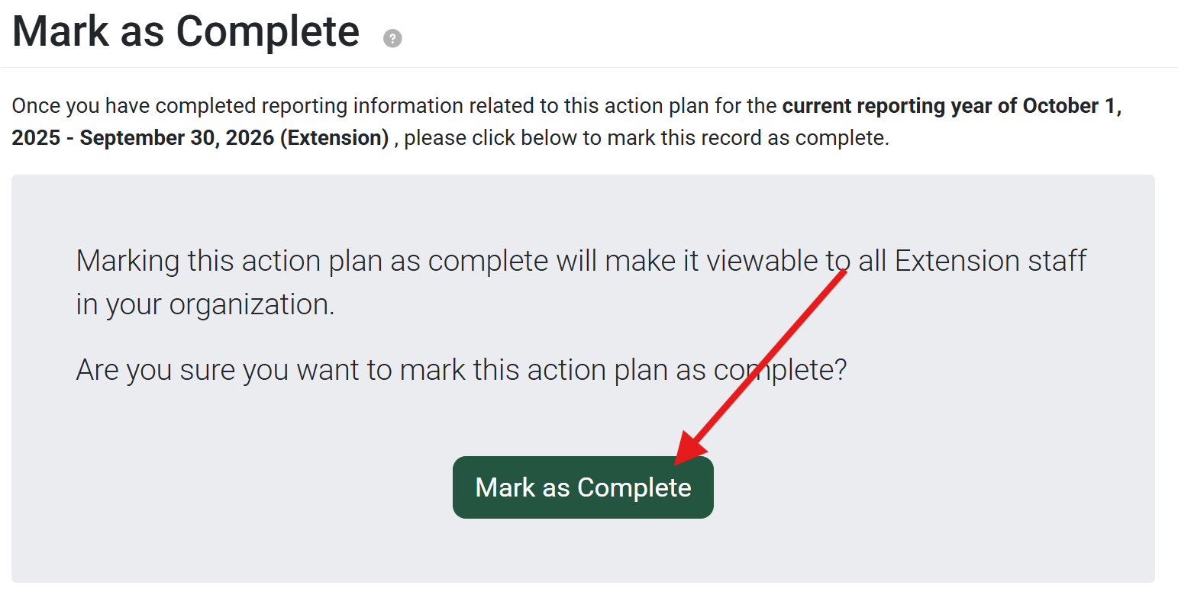Screen dimensions: 1178x598
Task: Access page guidance through the question mark icon
Action: click(x=392, y=37)
